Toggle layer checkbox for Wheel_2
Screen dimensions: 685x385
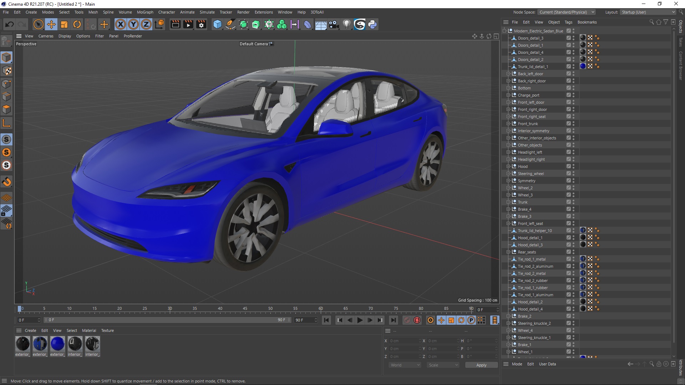click(x=569, y=188)
